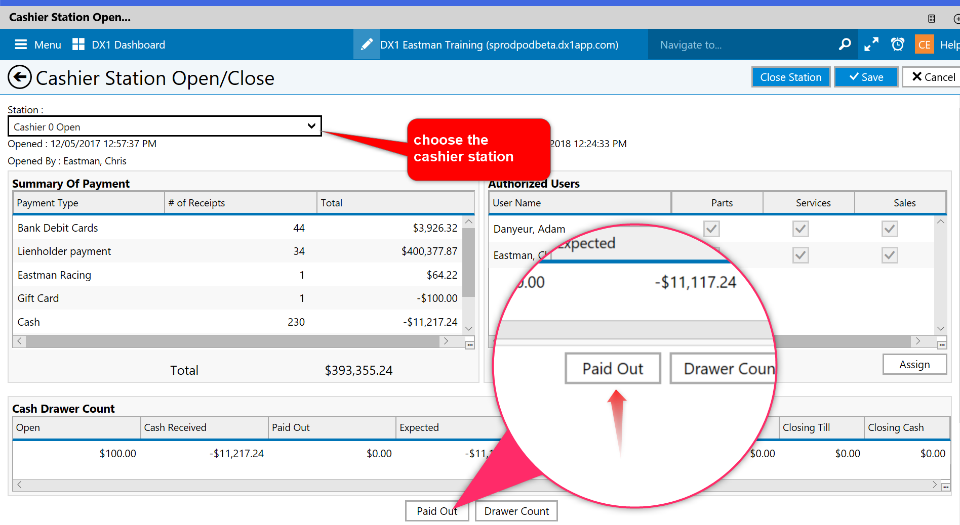This screenshot has height=525, width=960.
Task: Click the $400,377.87 Lienholder total
Action: pos(429,251)
